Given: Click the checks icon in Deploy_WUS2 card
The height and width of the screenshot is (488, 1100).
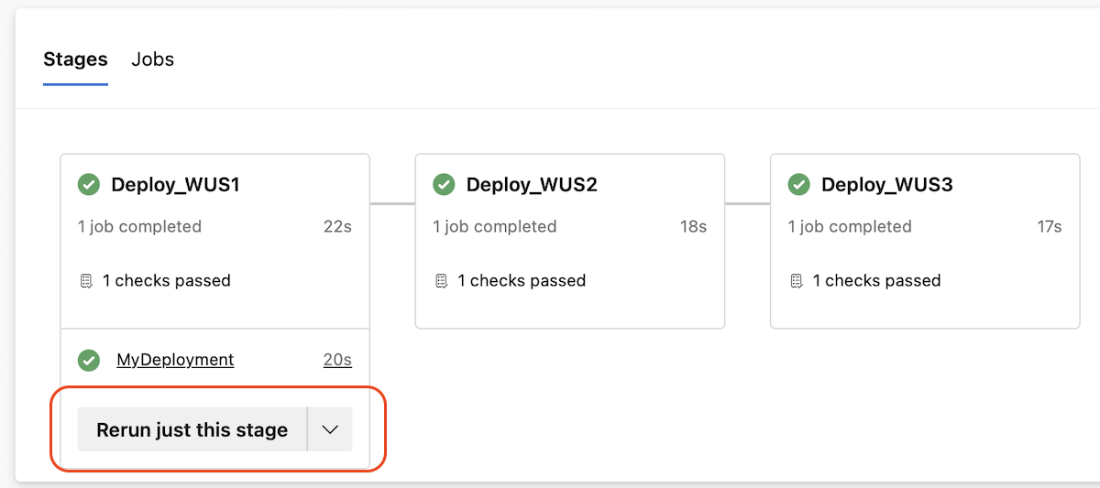Looking at the screenshot, I should 441,281.
